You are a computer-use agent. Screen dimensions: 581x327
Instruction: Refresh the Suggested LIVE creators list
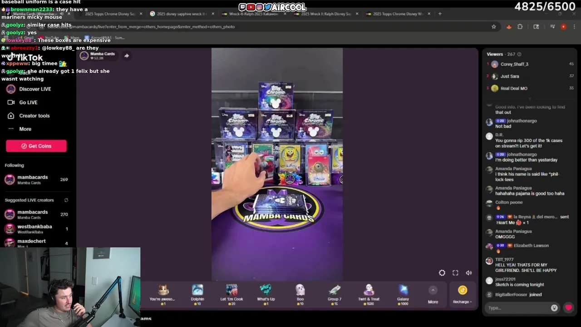(x=66, y=200)
